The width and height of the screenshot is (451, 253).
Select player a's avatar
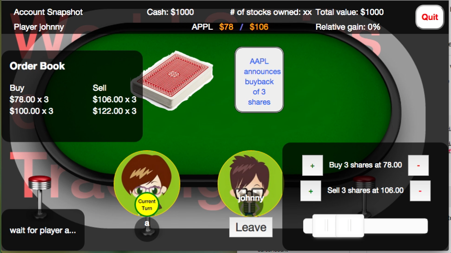pyautogui.click(x=146, y=183)
